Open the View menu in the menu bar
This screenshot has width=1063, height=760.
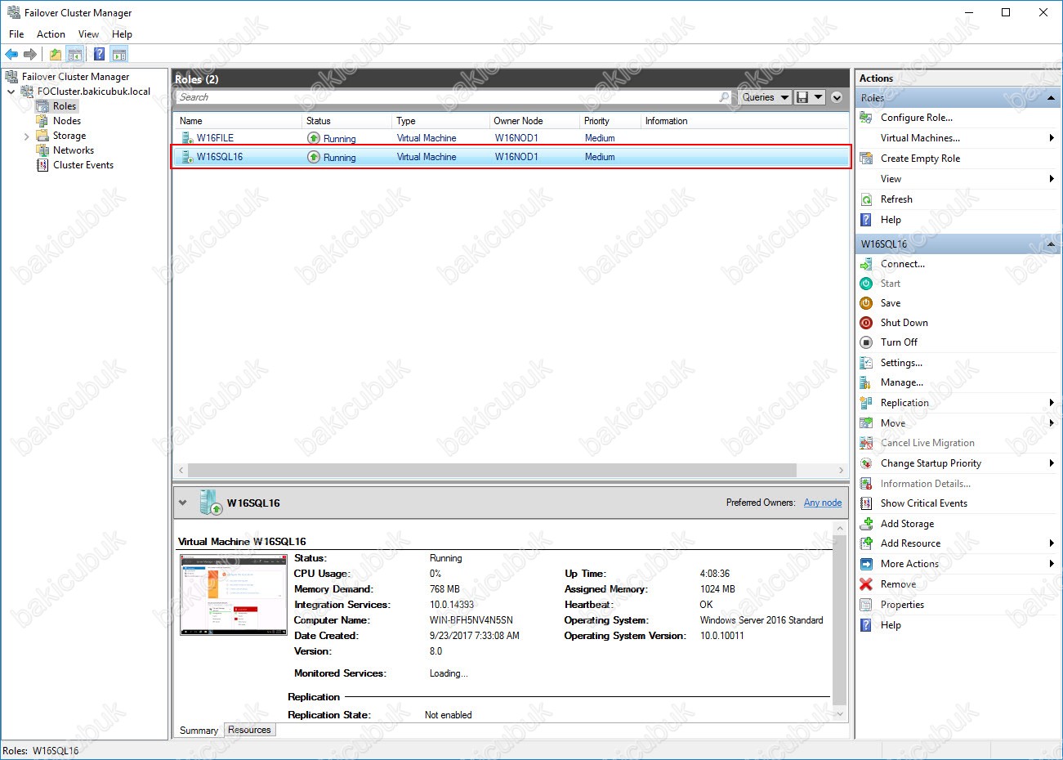pos(88,34)
